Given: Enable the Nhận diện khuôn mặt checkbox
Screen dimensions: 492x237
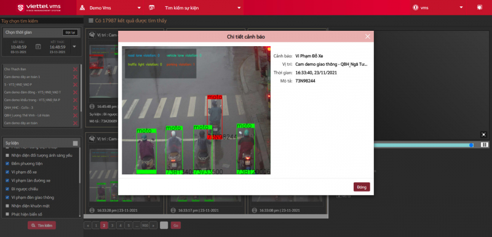Looking at the screenshot, I should 7,206.
